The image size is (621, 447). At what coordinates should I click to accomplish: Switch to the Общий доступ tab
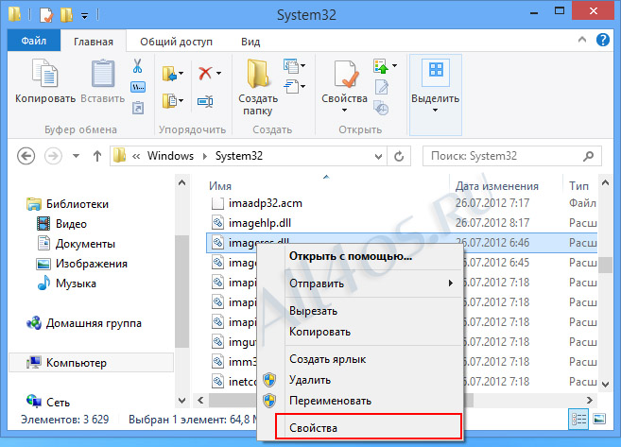pyautogui.click(x=176, y=42)
